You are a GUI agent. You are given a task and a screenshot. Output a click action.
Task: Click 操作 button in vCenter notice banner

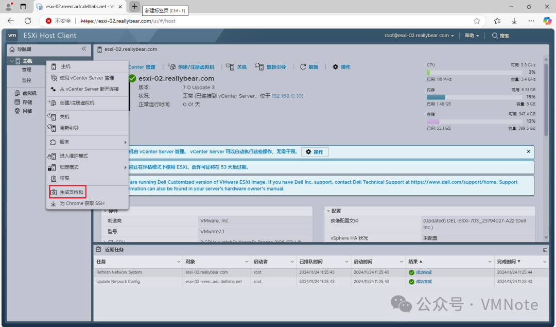click(315, 152)
